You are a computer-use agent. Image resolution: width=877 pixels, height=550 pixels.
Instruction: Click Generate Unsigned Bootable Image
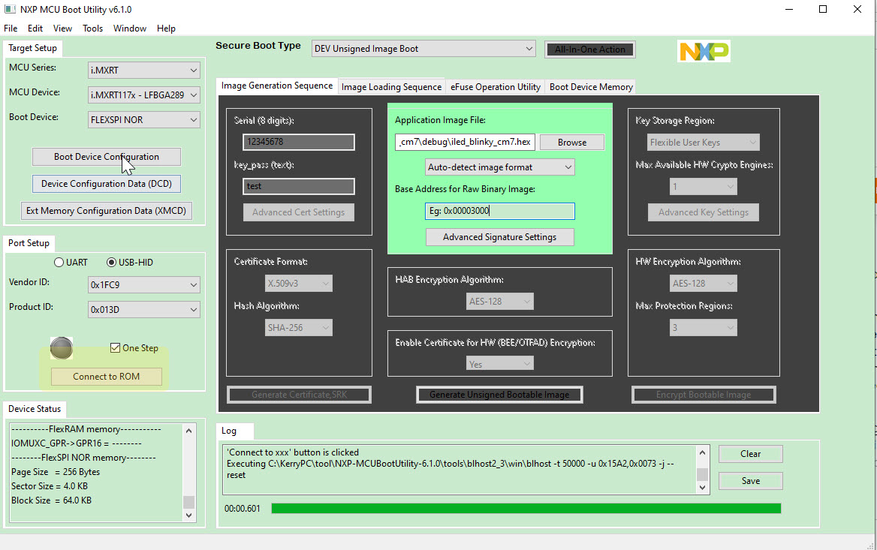coord(499,394)
